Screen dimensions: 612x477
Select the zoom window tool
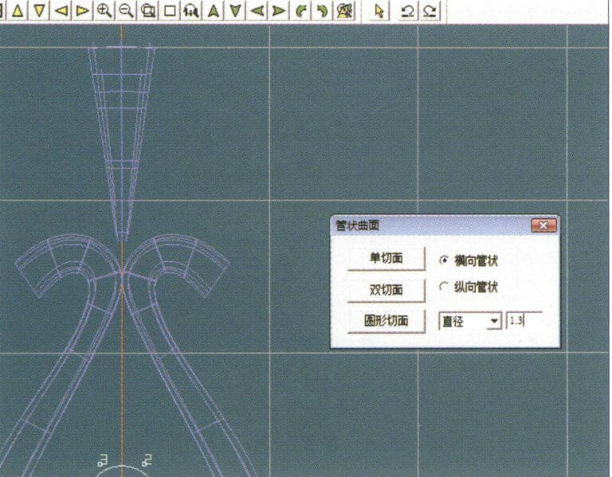[147, 10]
